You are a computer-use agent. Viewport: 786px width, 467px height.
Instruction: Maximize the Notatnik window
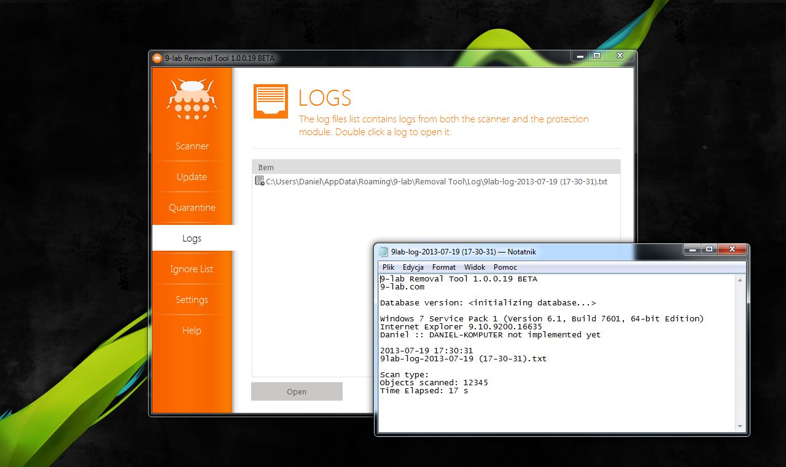click(709, 249)
